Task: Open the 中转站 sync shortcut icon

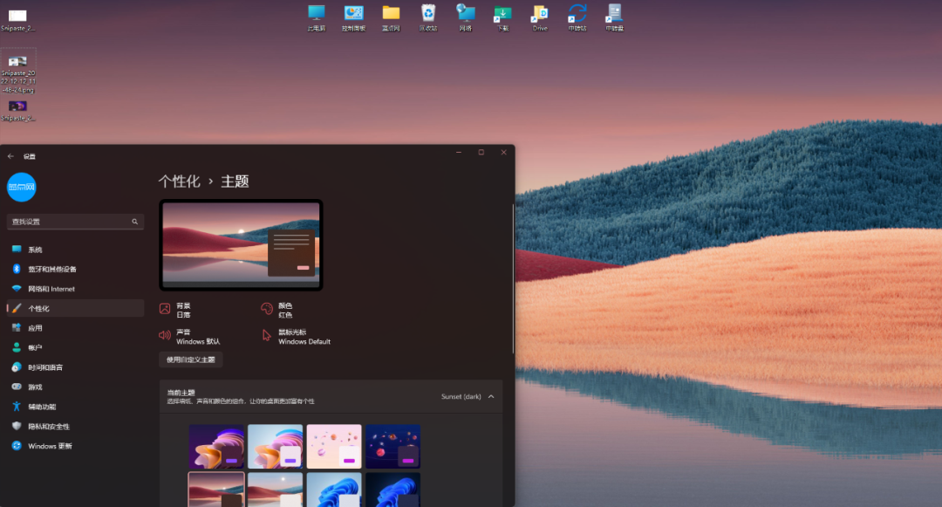Action: point(577,18)
